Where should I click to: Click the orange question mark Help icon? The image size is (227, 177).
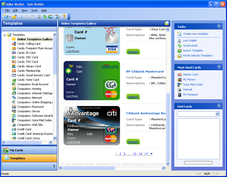pos(64,17)
